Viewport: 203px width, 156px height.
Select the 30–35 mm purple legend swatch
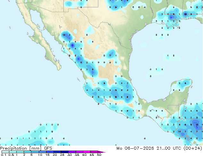tap(72, 152)
